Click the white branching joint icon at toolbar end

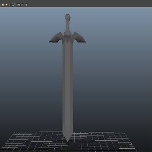pos(26,5)
